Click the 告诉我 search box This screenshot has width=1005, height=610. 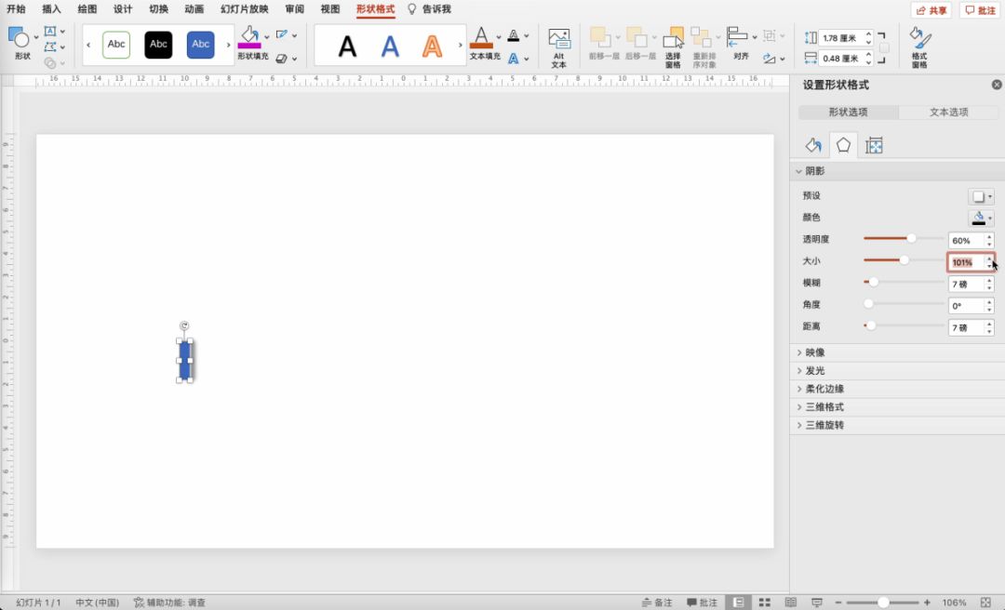click(429, 9)
